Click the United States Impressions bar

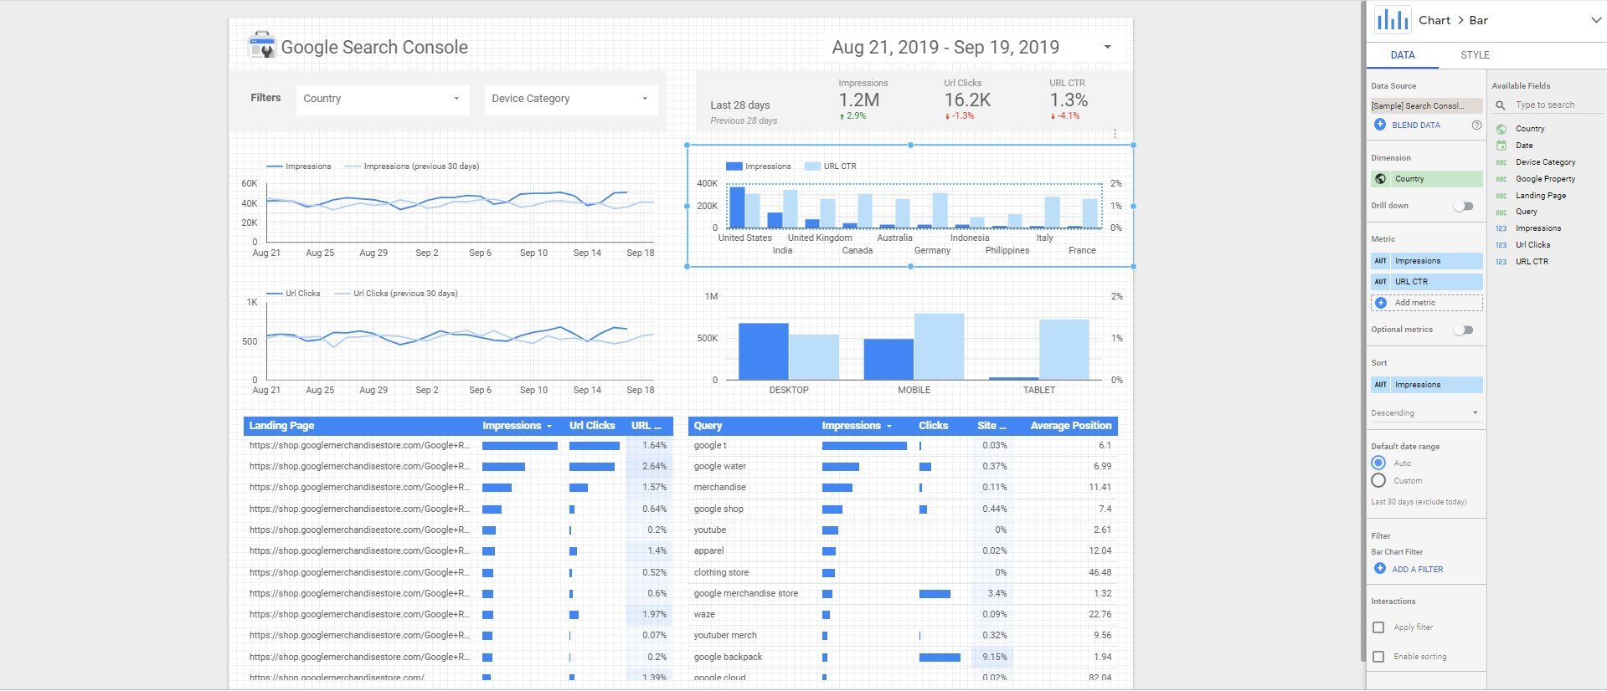737,207
